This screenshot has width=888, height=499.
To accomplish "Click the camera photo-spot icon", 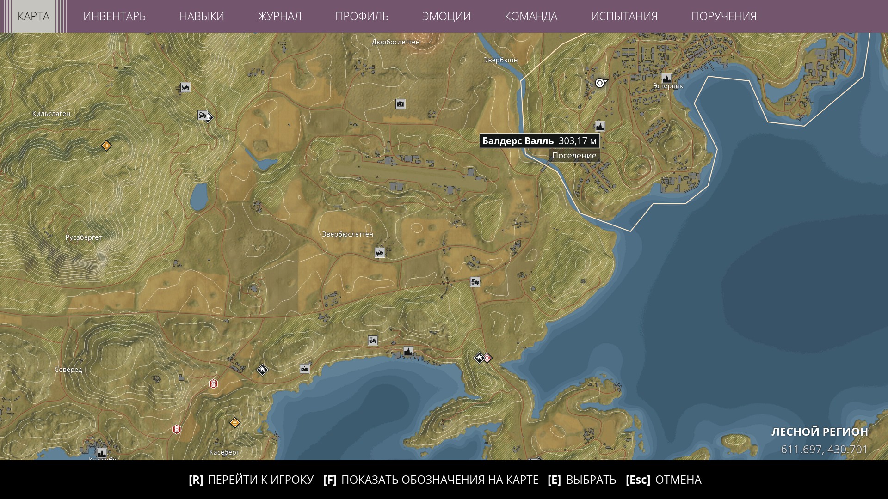I will tap(400, 104).
